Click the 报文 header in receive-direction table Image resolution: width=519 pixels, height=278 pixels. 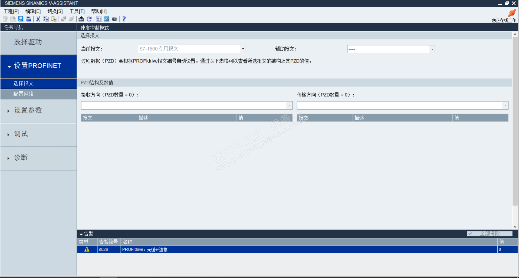tap(109, 118)
